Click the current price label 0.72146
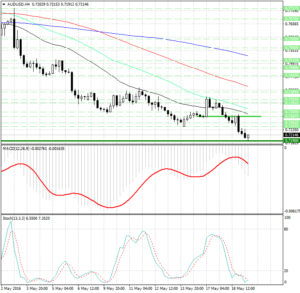300x293 pixels. point(292,135)
